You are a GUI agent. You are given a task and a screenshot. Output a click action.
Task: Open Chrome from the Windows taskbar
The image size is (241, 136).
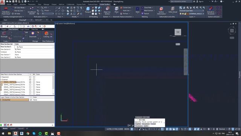click(28, 133)
